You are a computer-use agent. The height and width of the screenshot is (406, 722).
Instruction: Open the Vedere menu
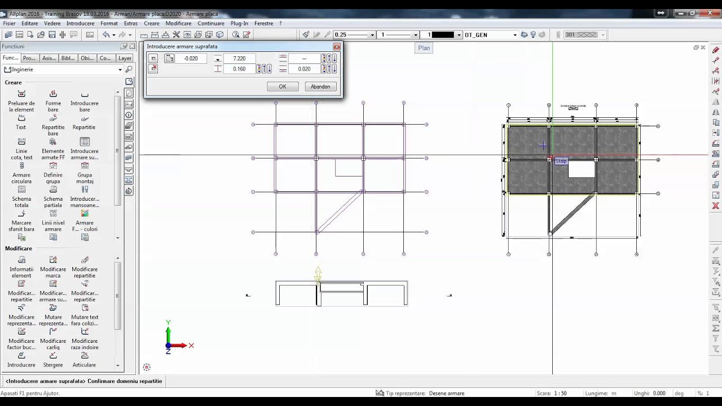click(x=52, y=24)
